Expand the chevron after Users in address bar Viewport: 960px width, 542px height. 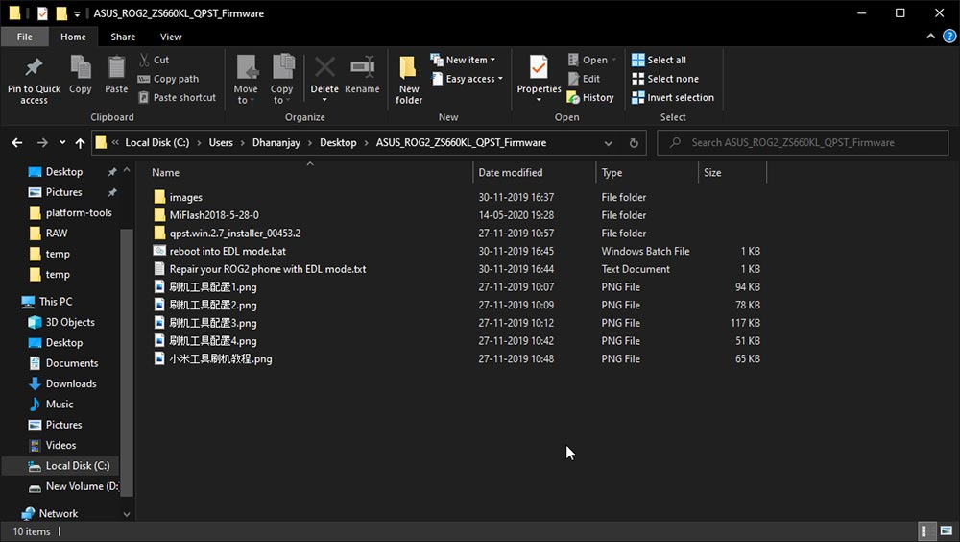pos(243,143)
